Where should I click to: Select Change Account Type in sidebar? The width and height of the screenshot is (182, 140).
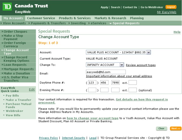(18, 52)
